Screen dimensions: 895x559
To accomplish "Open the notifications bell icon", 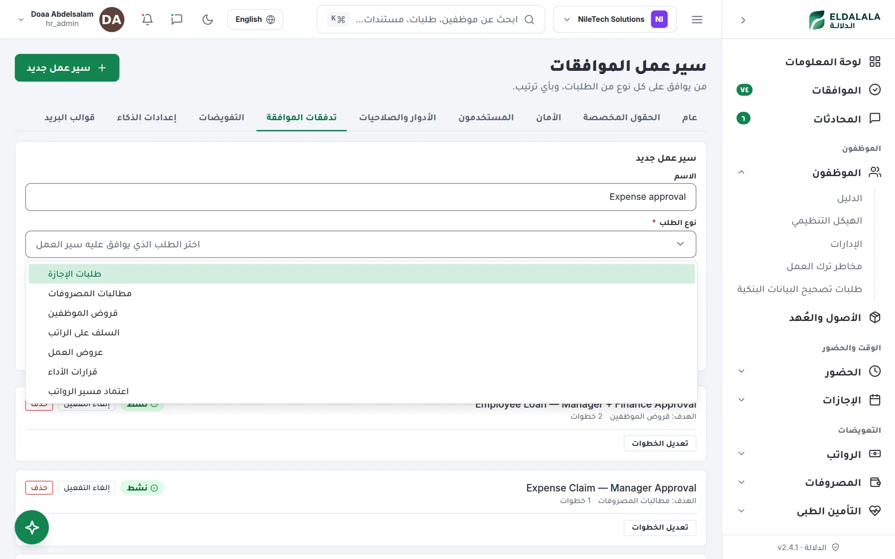I will (147, 20).
